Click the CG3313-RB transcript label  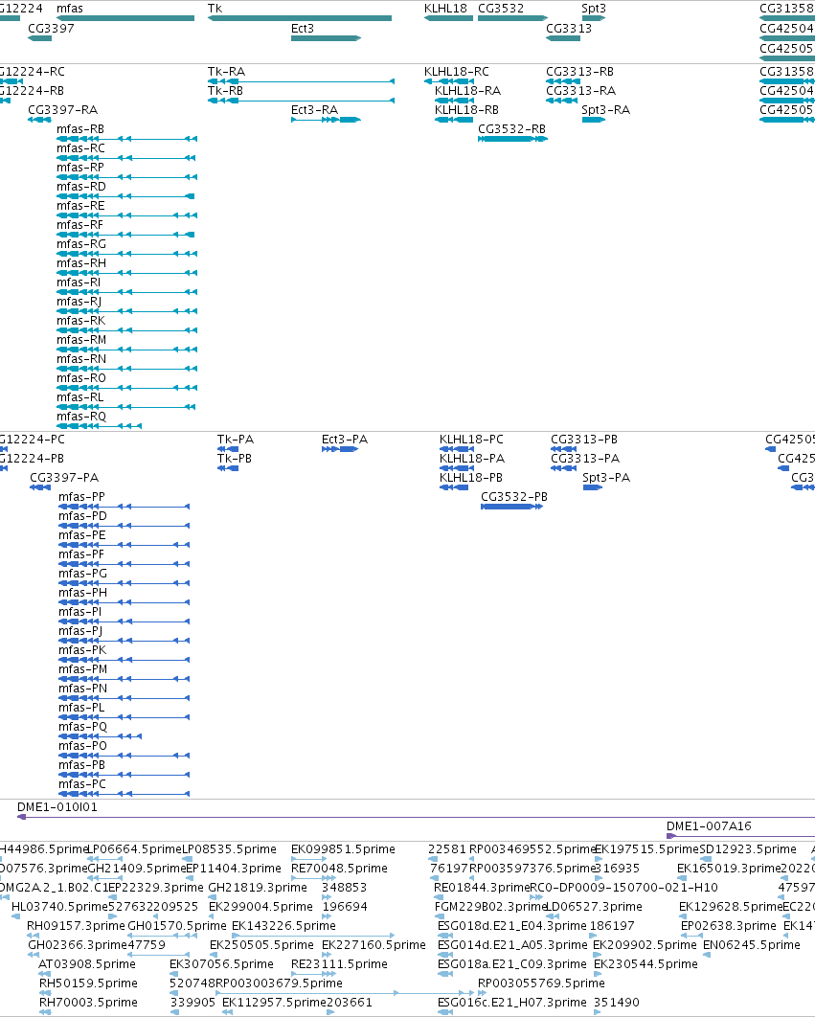pyautogui.click(x=580, y=72)
